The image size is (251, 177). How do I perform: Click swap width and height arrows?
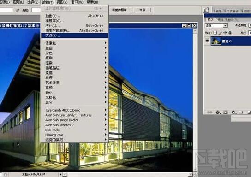pyautogui.click(x=18, y=10)
